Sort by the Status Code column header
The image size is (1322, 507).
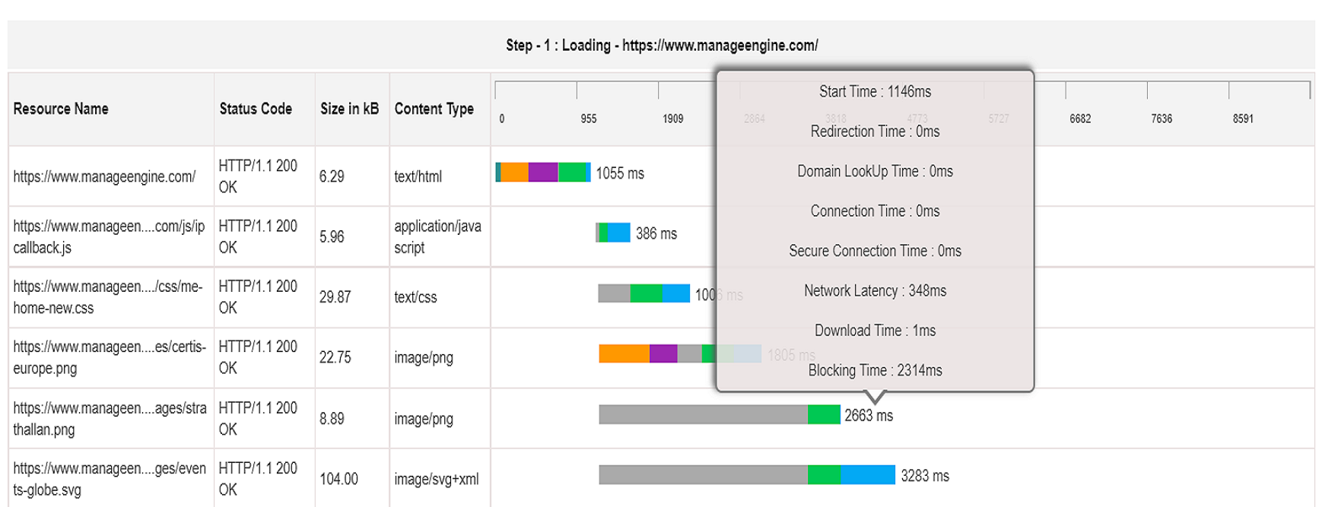click(x=256, y=109)
